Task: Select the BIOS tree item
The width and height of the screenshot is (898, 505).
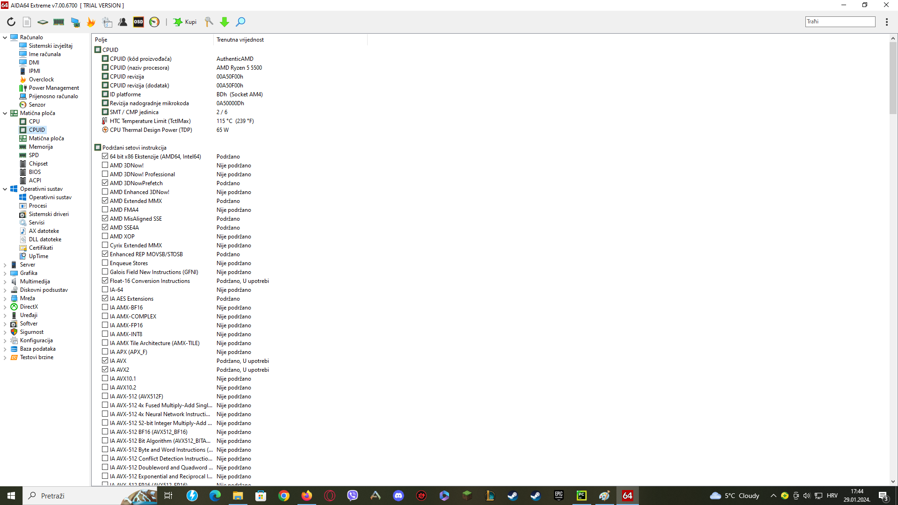Action: tap(35, 172)
